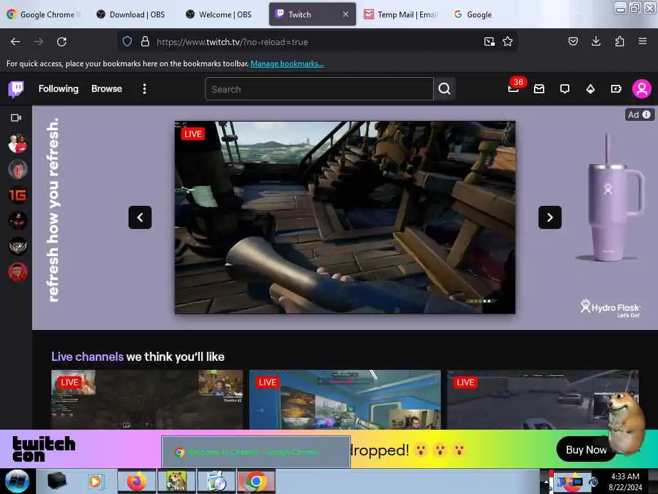Image resolution: width=658 pixels, height=494 pixels.
Task: Bookmark this page with star icon
Action: 508,42
